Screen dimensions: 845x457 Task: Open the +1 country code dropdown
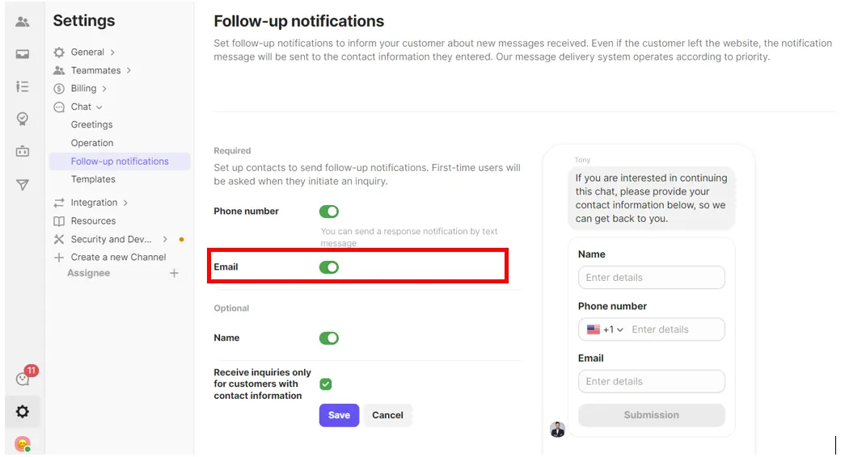606,329
